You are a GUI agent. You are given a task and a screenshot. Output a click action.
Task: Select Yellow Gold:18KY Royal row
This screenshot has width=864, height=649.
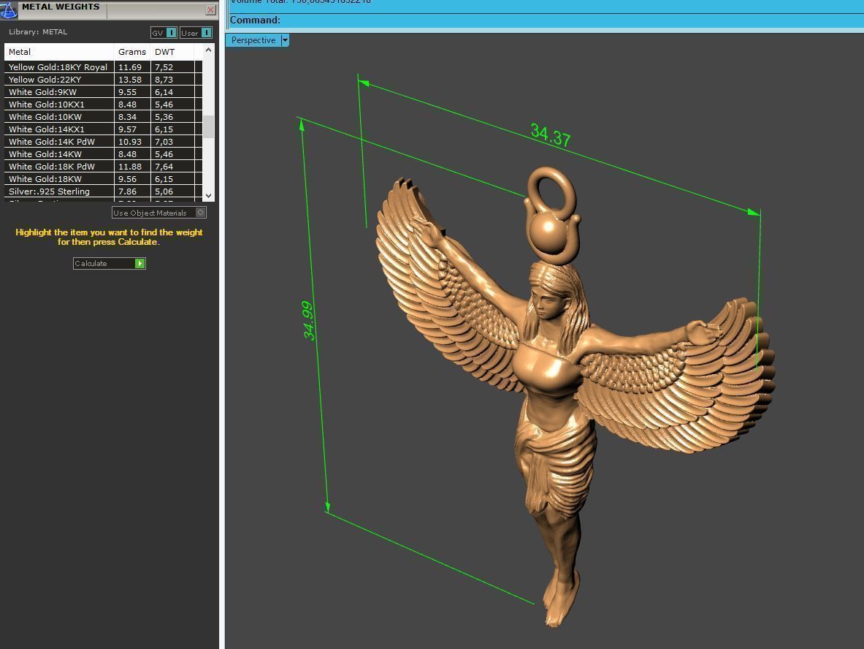(103, 67)
